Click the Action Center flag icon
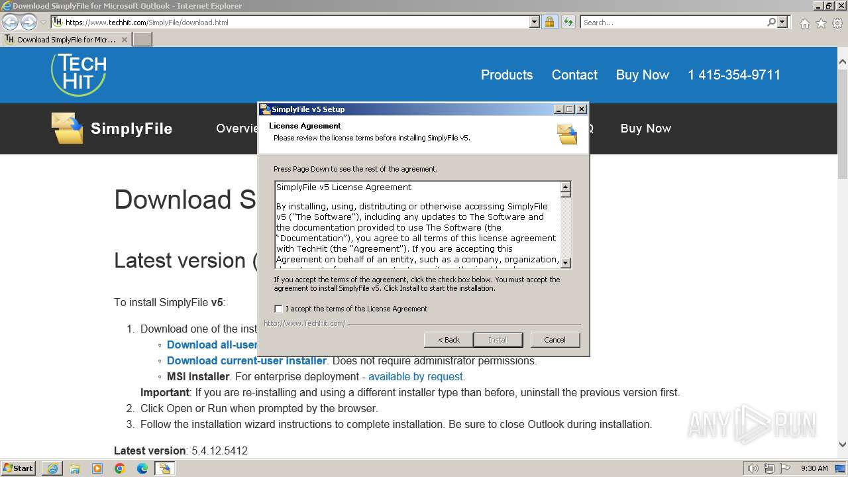The image size is (848, 477). (x=785, y=468)
